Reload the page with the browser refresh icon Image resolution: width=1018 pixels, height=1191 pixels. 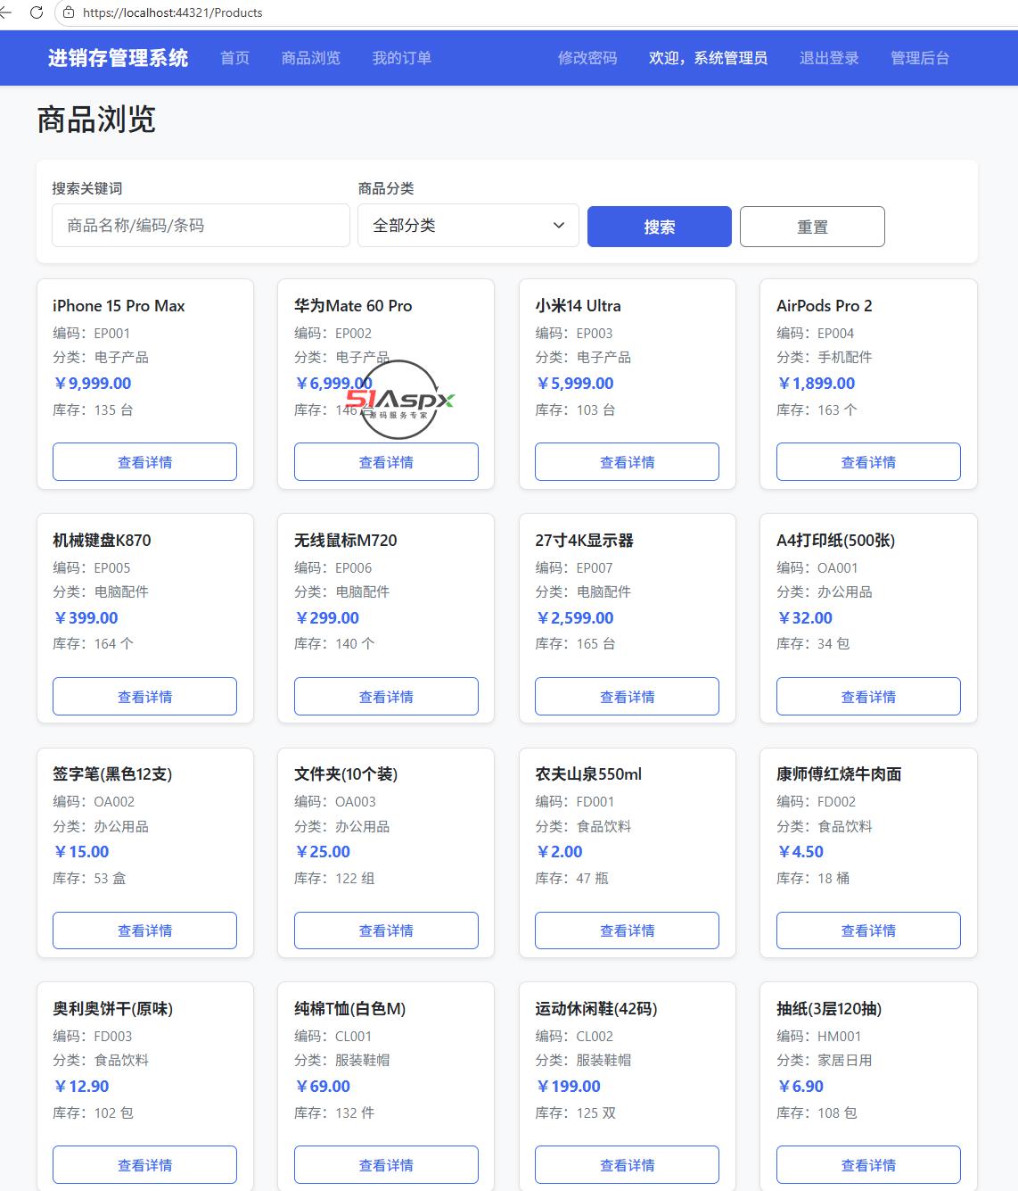37,12
